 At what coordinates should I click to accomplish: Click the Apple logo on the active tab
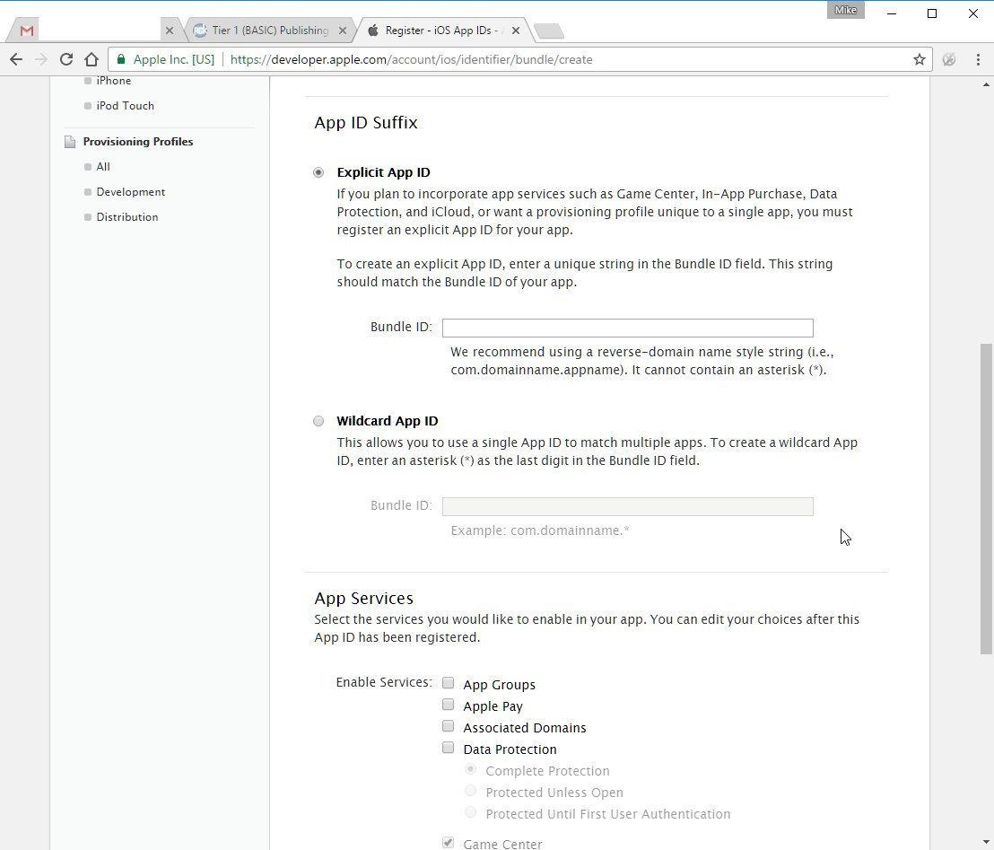click(x=373, y=31)
